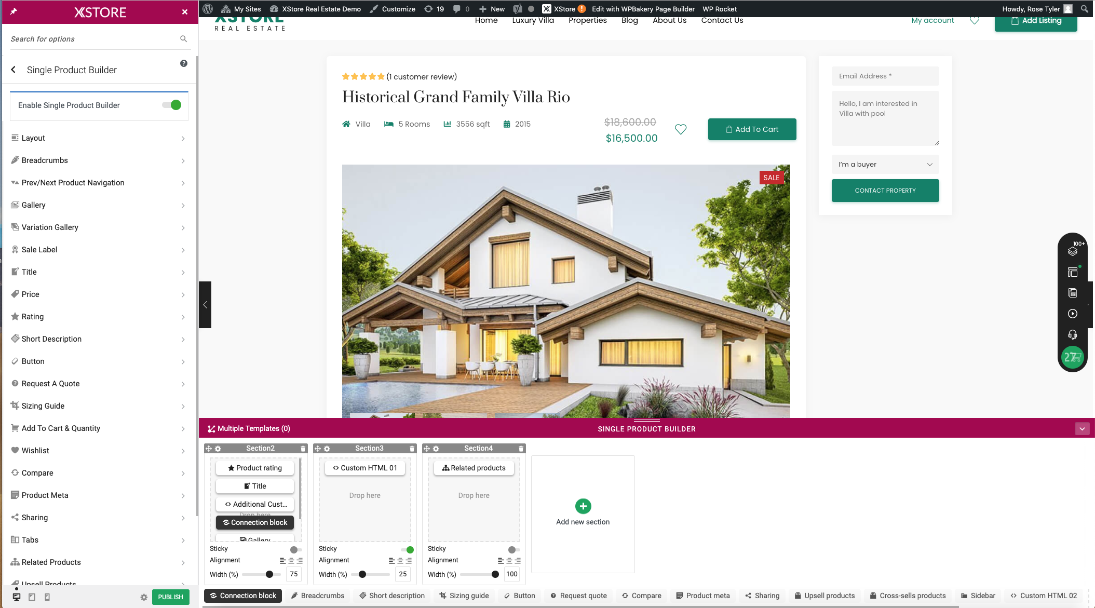Viewport: 1095px width, 608px height.
Task: Open the I'm a buyer dropdown
Action: pyautogui.click(x=885, y=165)
